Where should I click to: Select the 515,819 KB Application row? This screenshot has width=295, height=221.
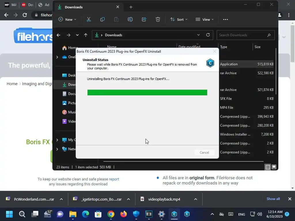pos(247,64)
